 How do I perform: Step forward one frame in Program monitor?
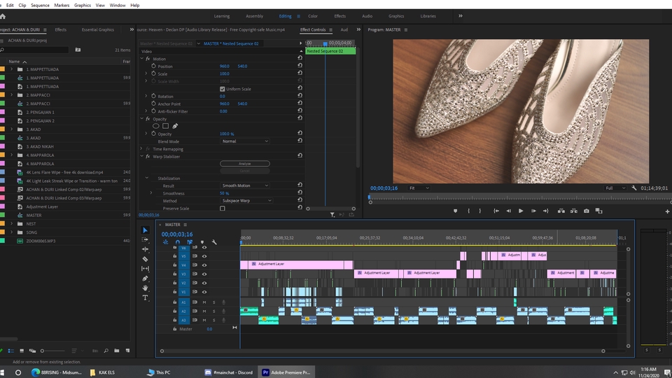point(533,211)
